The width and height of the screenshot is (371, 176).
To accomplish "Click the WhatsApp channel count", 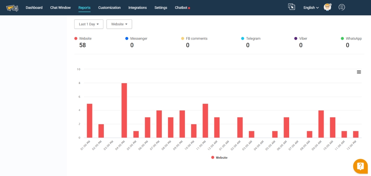I will pos(348,45).
